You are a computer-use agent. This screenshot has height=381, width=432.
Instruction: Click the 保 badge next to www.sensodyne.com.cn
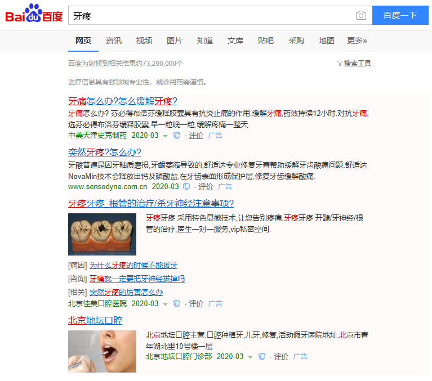pyautogui.click(x=186, y=187)
